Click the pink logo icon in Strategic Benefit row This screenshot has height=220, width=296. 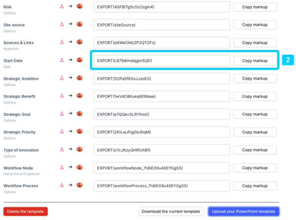click(62, 96)
